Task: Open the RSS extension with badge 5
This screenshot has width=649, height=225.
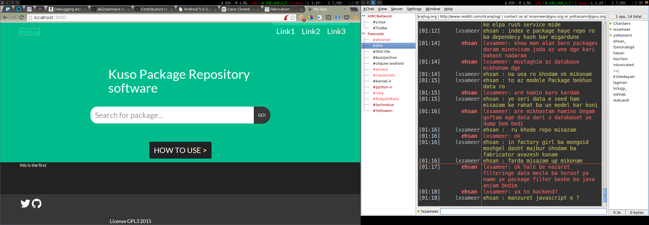Action: coord(302,18)
